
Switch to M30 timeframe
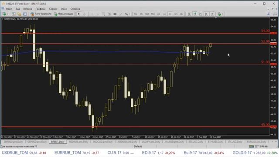tap(153, 14)
